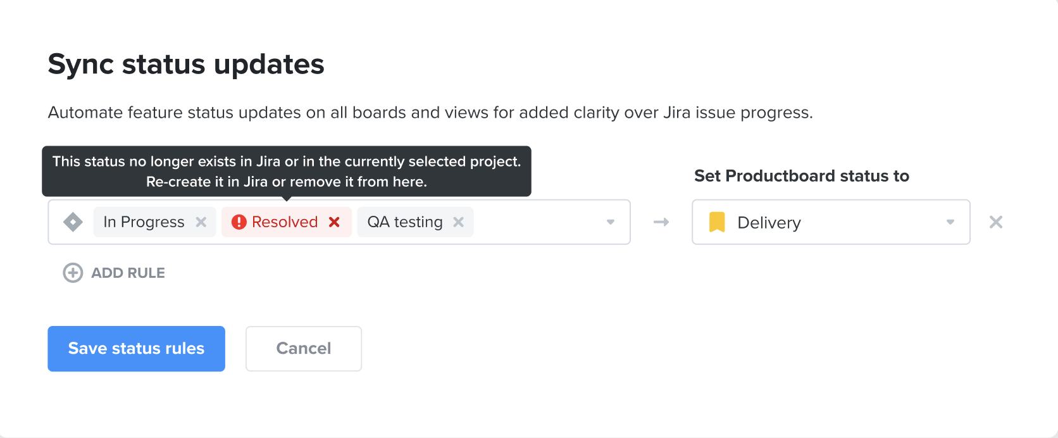Open the Productboard status dropdown for Delivery
The width and height of the screenshot is (1058, 438).
[x=949, y=222]
